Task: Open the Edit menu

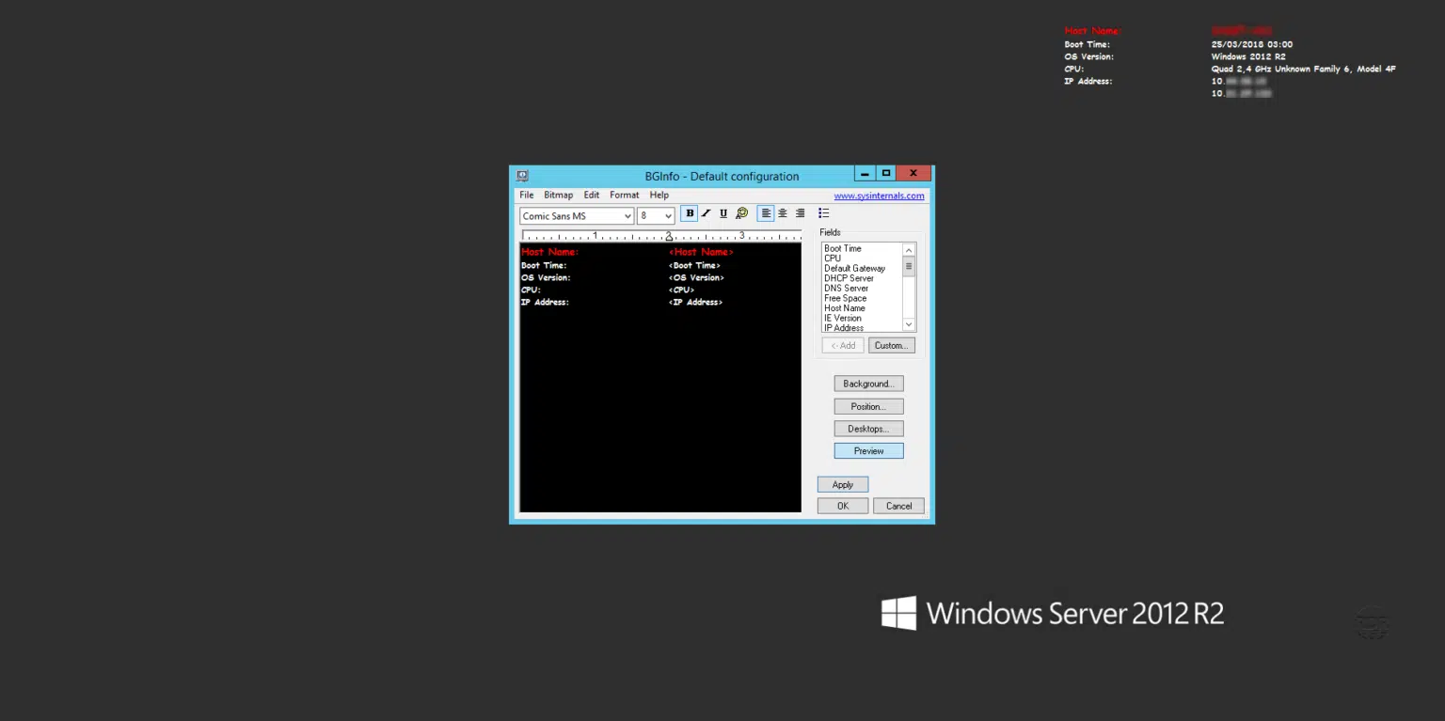Action: pyautogui.click(x=591, y=195)
